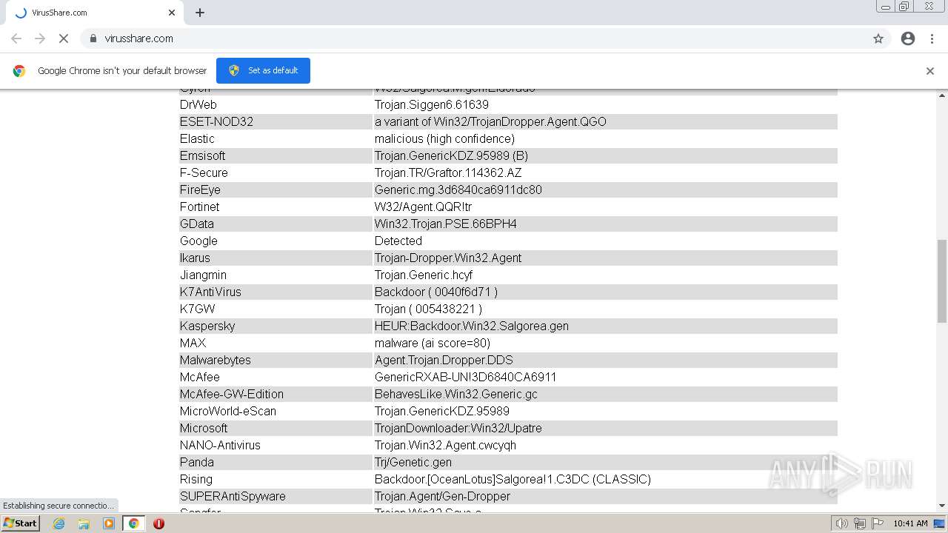Open network icon in system tray
Image resolution: width=948 pixels, height=533 pixels.
tap(860, 523)
